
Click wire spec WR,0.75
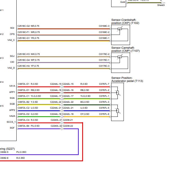tap(35, 32)
